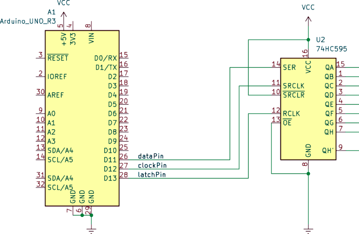Click the QB output pin name
The width and height of the screenshot is (359, 234).
click(x=329, y=76)
